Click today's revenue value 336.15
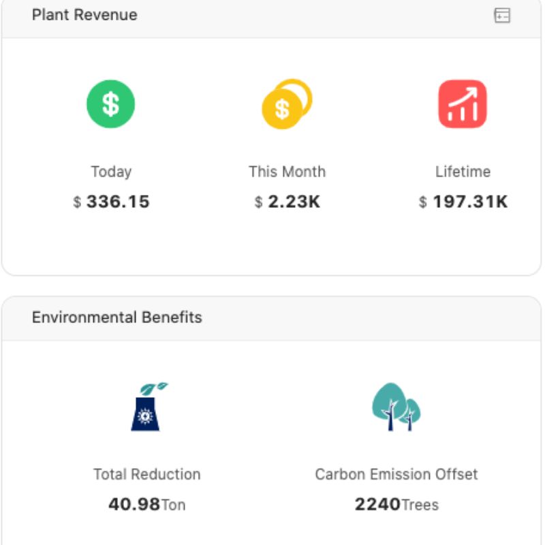The width and height of the screenshot is (545, 545). [x=118, y=202]
